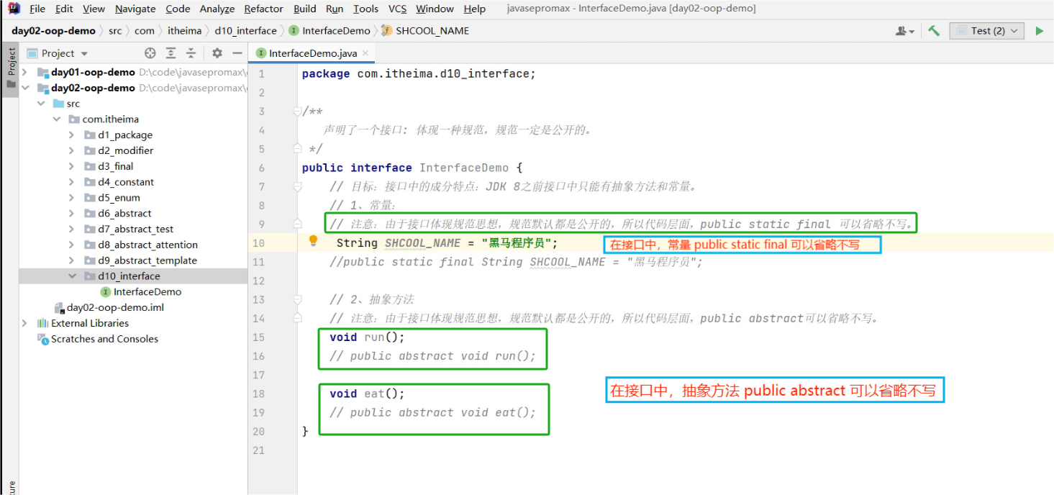Viewport: 1054px width, 495px height.
Task: Click the fold marker at line 9
Action: click(297, 224)
